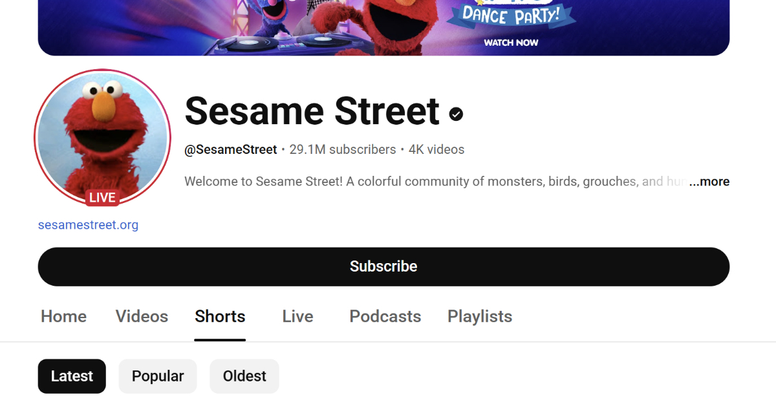Switch to the Podcasts tab
Viewport: 776px width, 406px height.
click(385, 316)
